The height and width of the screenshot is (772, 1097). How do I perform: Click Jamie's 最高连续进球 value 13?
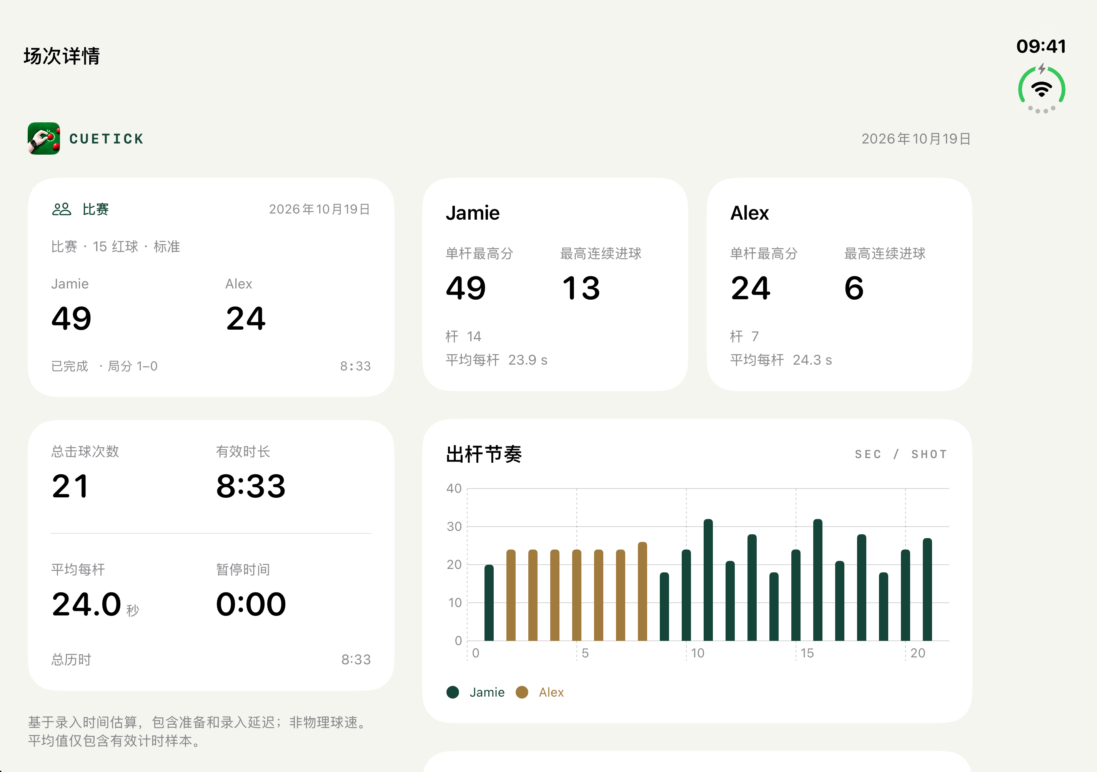point(581,288)
